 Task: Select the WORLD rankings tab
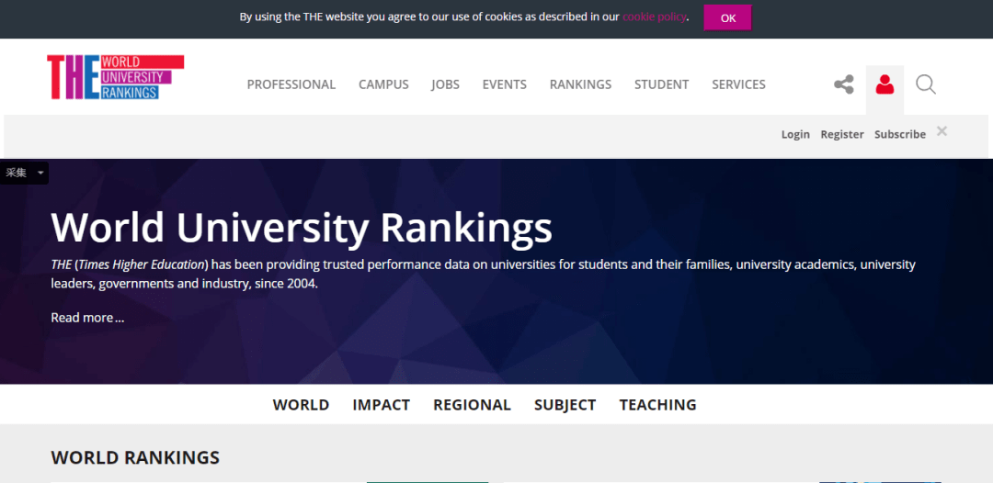coord(301,405)
